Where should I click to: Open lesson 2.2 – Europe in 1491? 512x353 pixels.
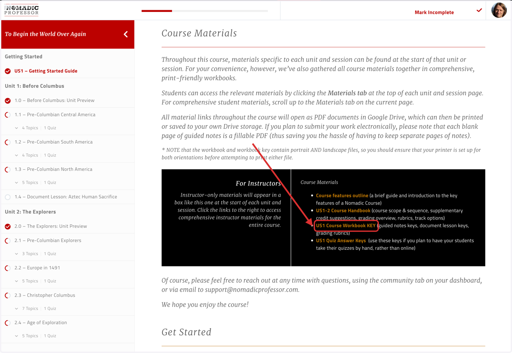[x=37, y=268]
